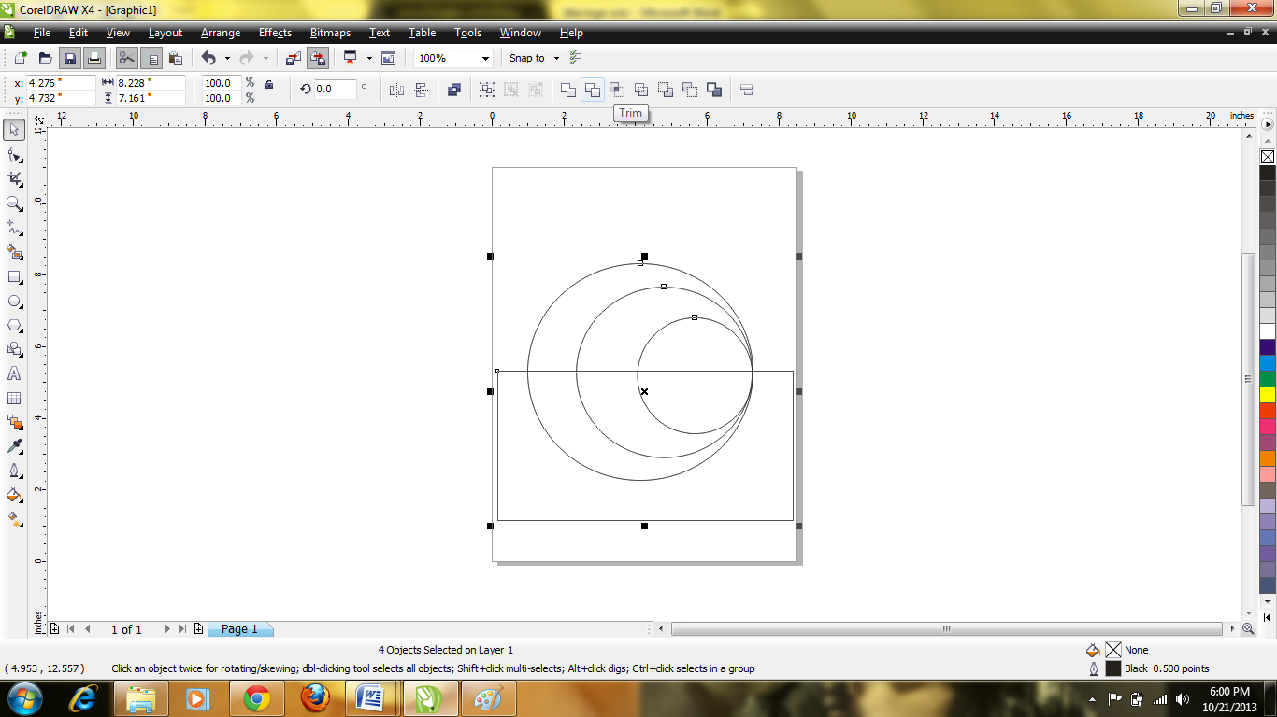Open the Arrange menu

221,33
